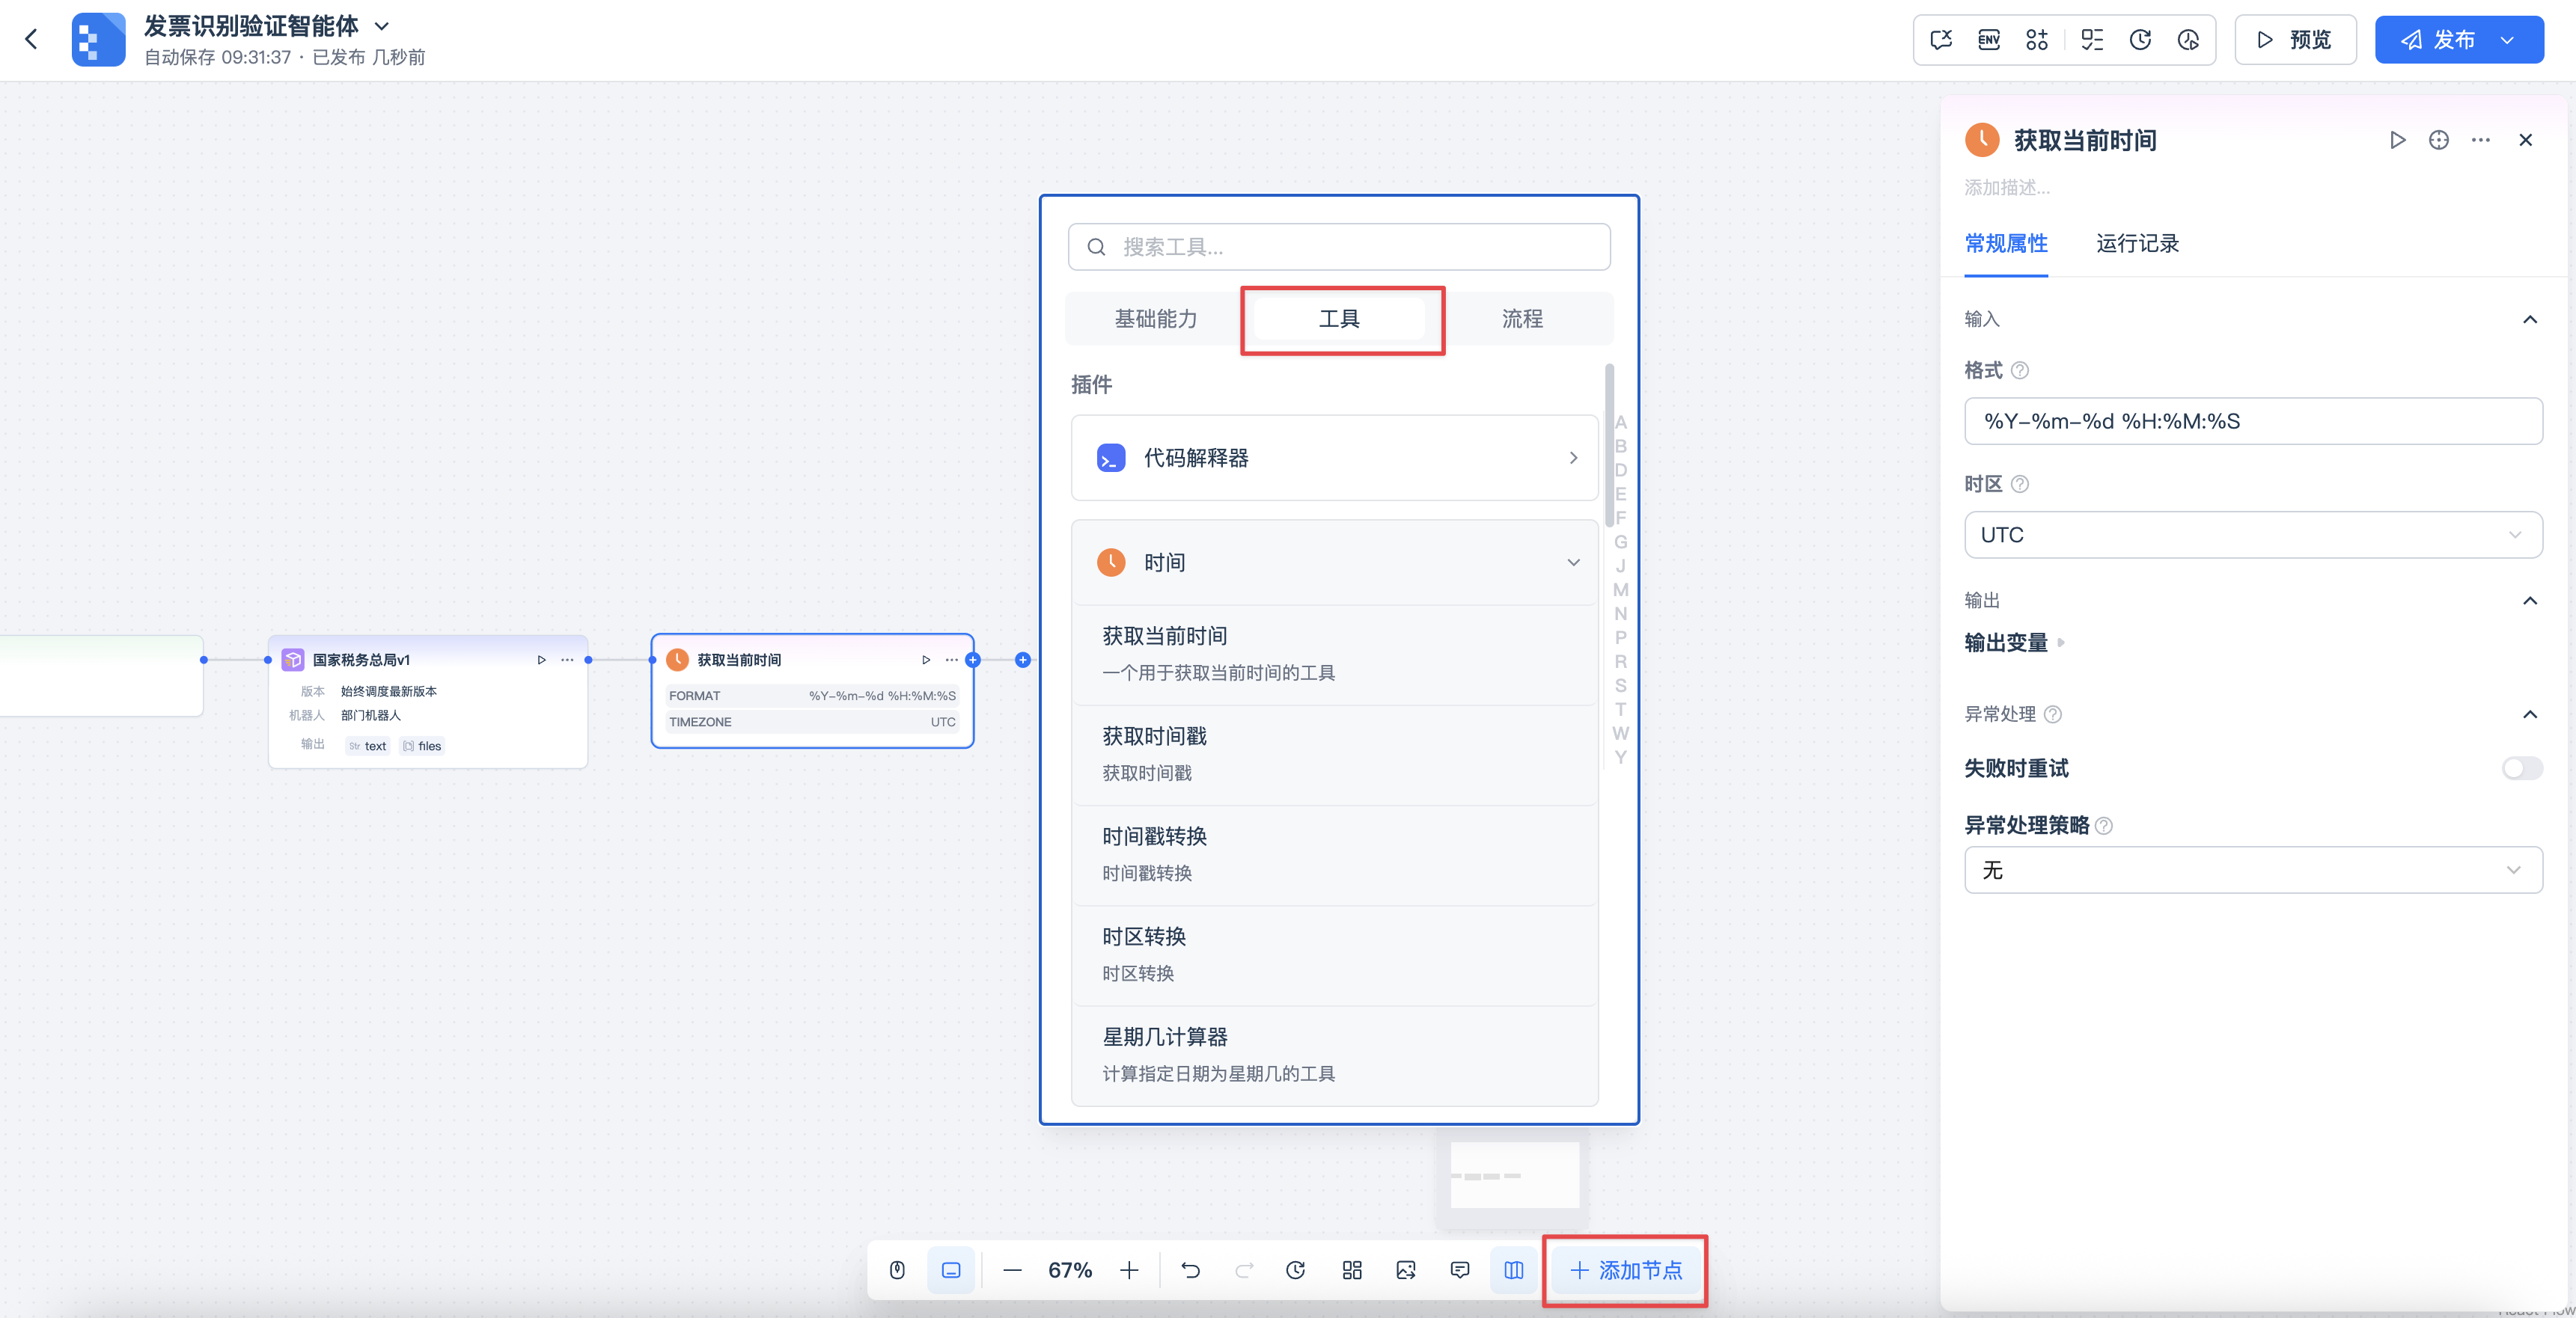Collapse the 时间 plugin group
Image resolution: width=2576 pixels, height=1318 pixels.
pos(1573,563)
